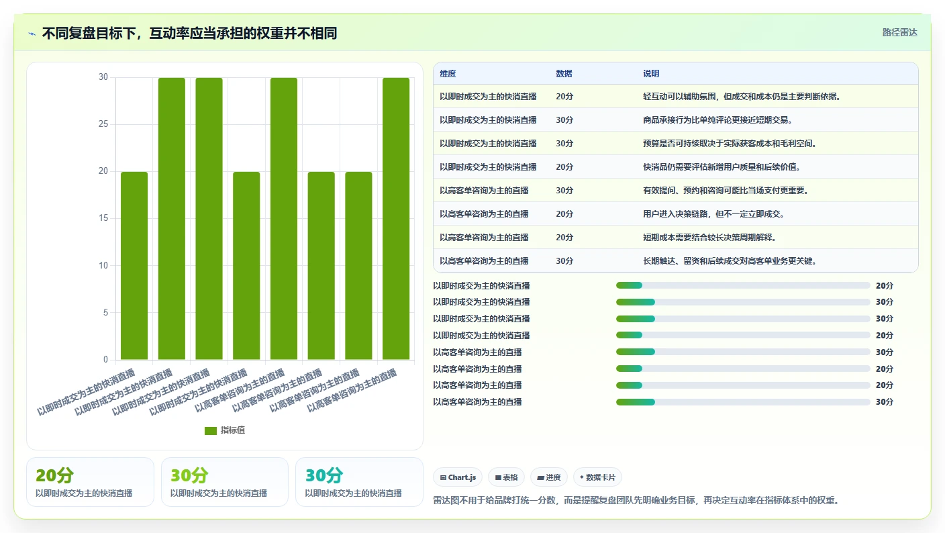Click the footer note starting with 雷达图不用于
The height and width of the screenshot is (533, 945).
(x=636, y=500)
